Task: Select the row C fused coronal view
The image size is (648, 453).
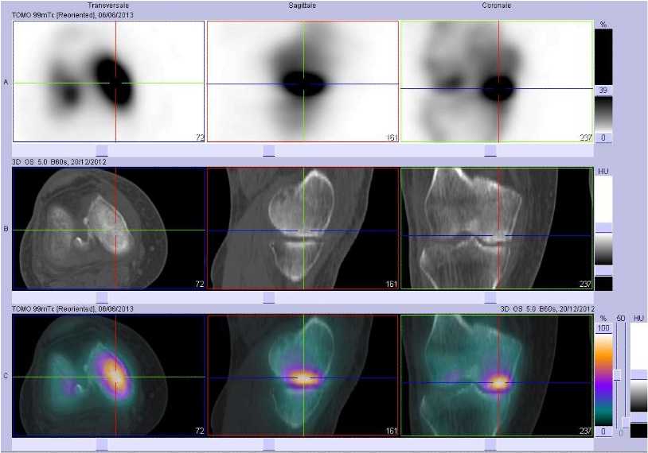Action: 497,375
